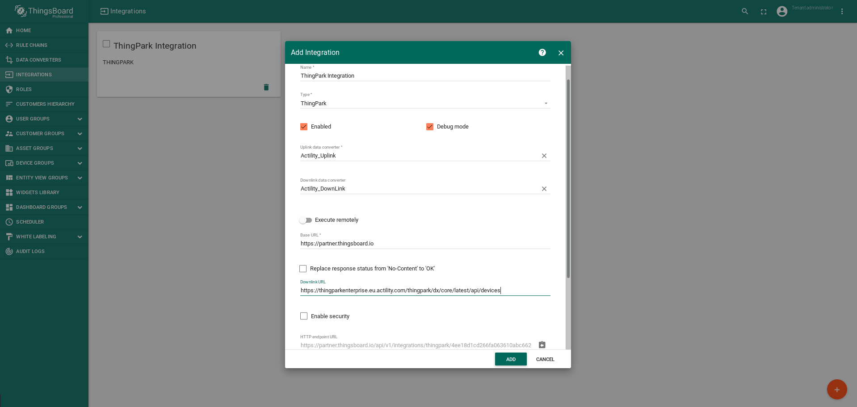
Task: Clear the Downlink data converter selection
Action: [x=544, y=189]
